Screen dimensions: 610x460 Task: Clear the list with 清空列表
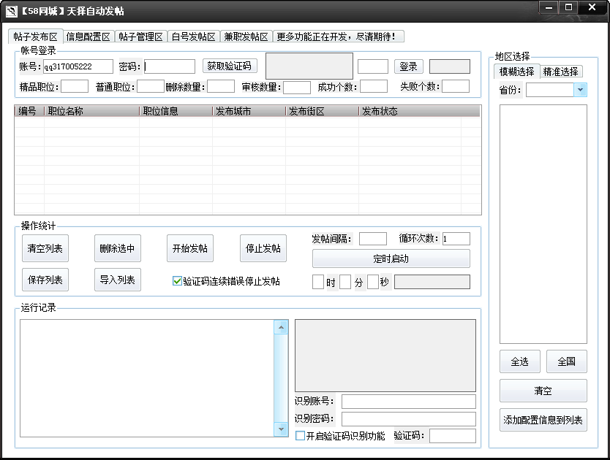[45, 248]
